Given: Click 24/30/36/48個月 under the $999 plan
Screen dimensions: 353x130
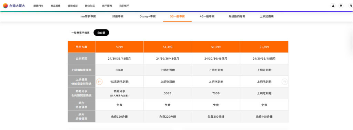Looking at the screenshot, I should [119, 59].
